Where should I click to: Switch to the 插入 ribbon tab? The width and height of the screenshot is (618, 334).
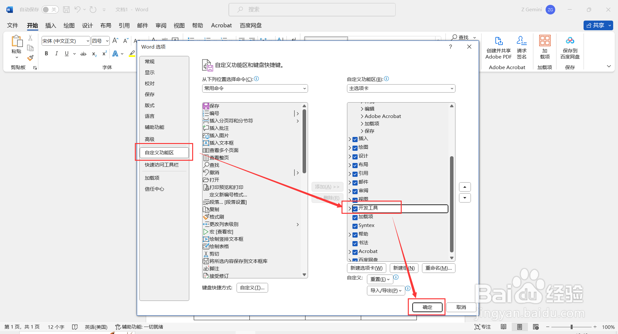[x=51, y=25]
